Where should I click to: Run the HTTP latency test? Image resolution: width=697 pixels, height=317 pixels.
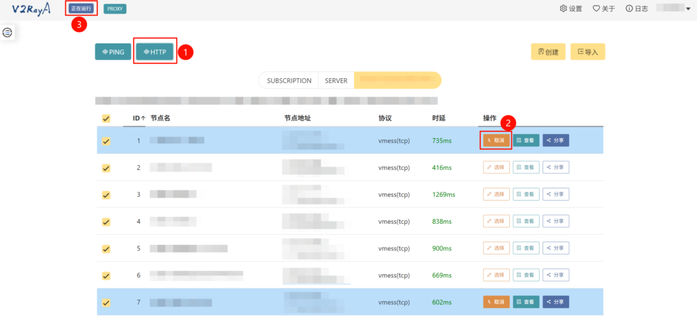(155, 52)
